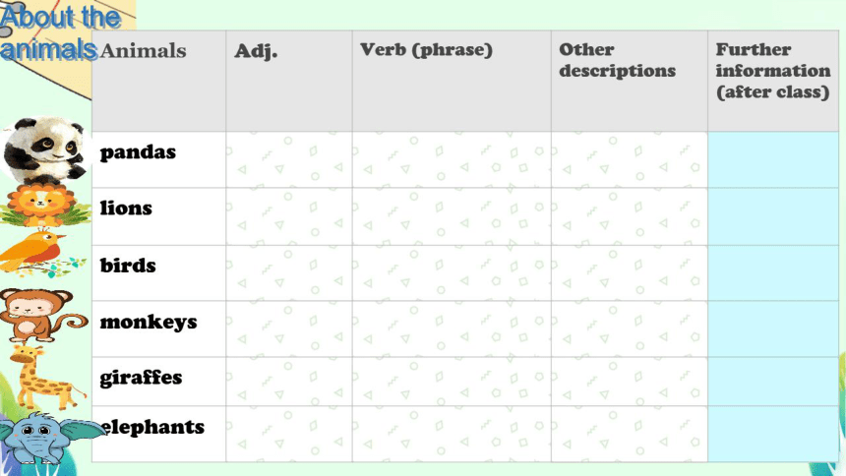Click the 'About the animals' title
This screenshot has width=846, height=476.
point(59,32)
